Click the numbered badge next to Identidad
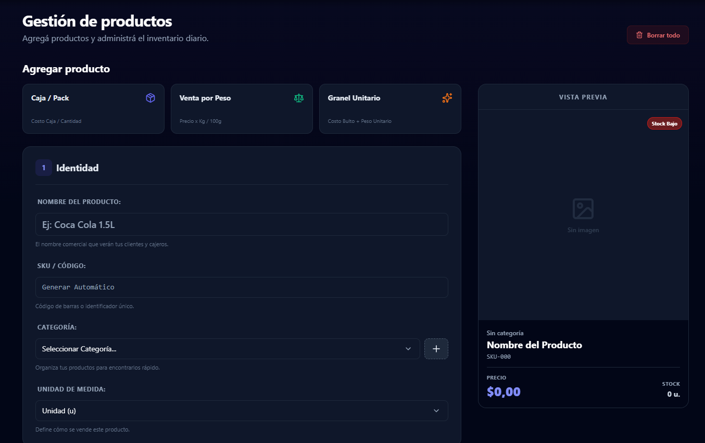The width and height of the screenshot is (705, 443). point(44,168)
